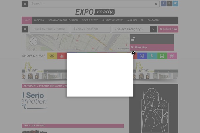Image resolution: width=200 pixels, height=133 pixels.
Task: Click the list icon beside company name field
Action: [25, 29]
